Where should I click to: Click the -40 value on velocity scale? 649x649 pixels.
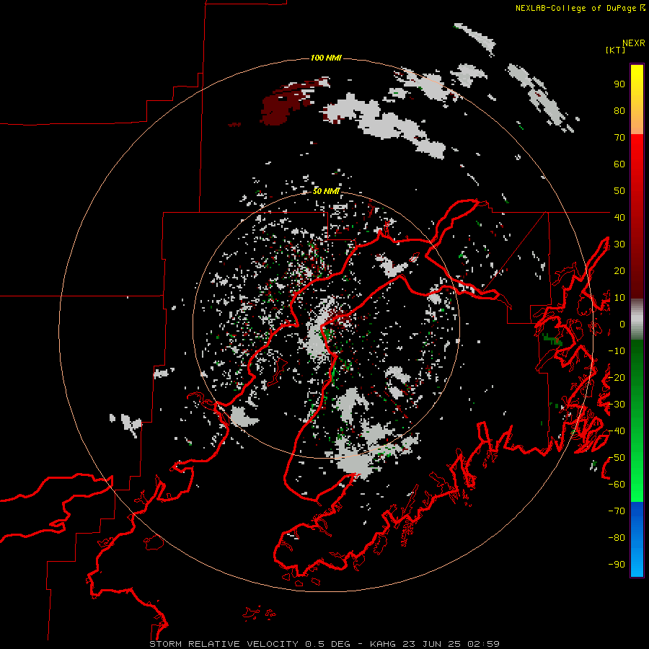(x=617, y=431)
